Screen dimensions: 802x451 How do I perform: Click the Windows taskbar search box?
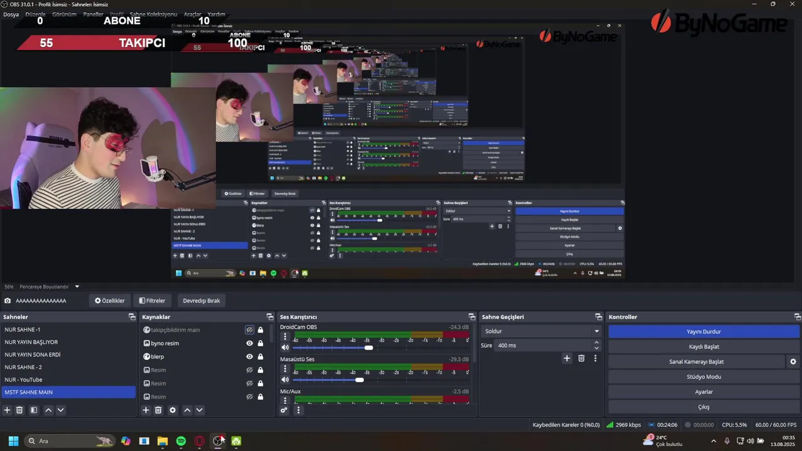click(70, 441)
